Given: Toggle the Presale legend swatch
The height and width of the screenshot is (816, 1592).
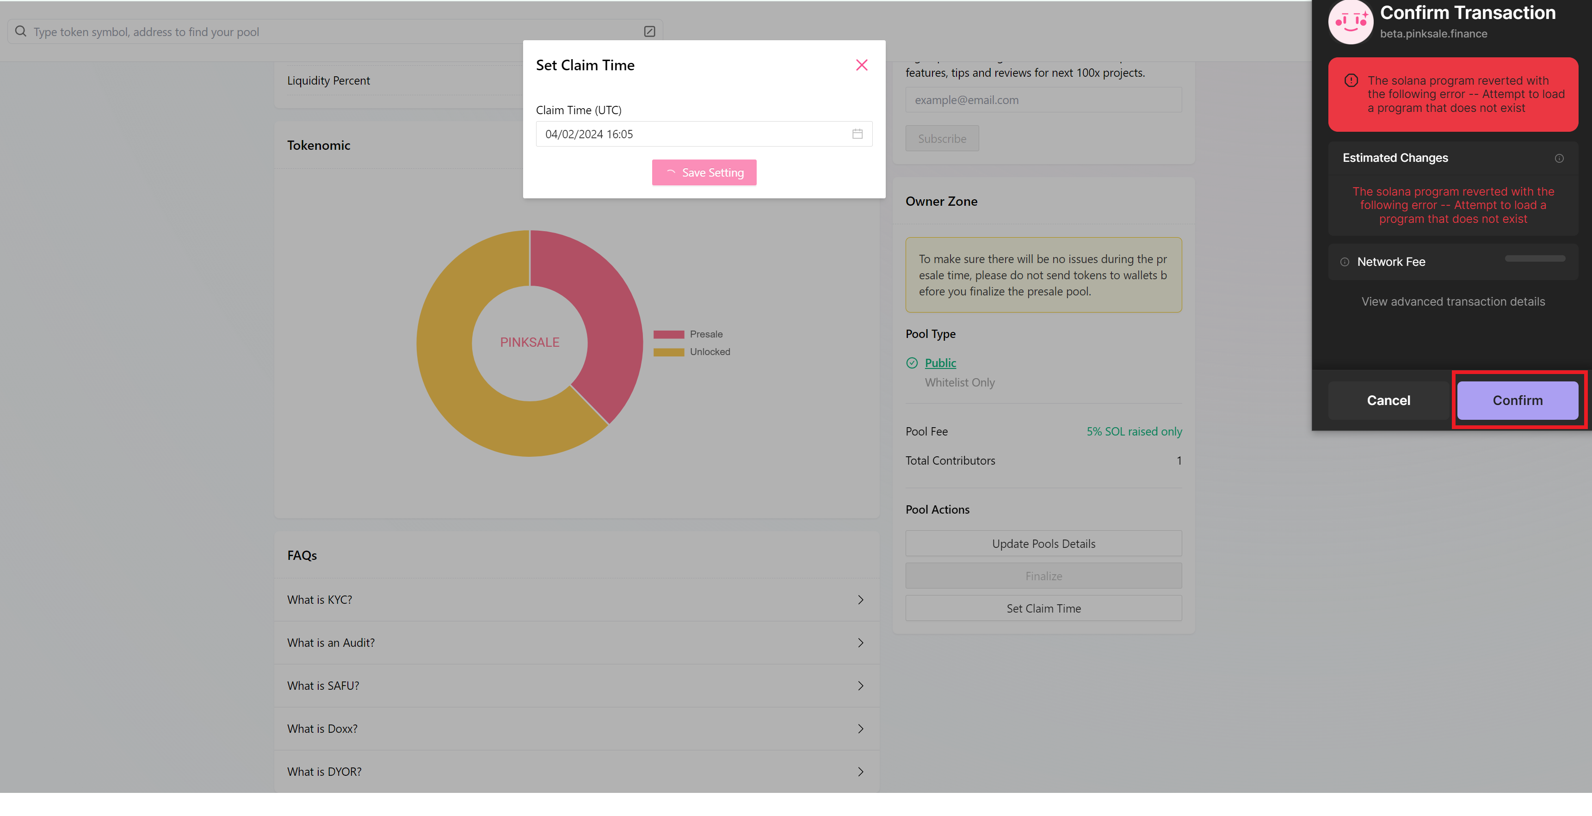Looking at the screenshot, I should [x=669, y=334].
